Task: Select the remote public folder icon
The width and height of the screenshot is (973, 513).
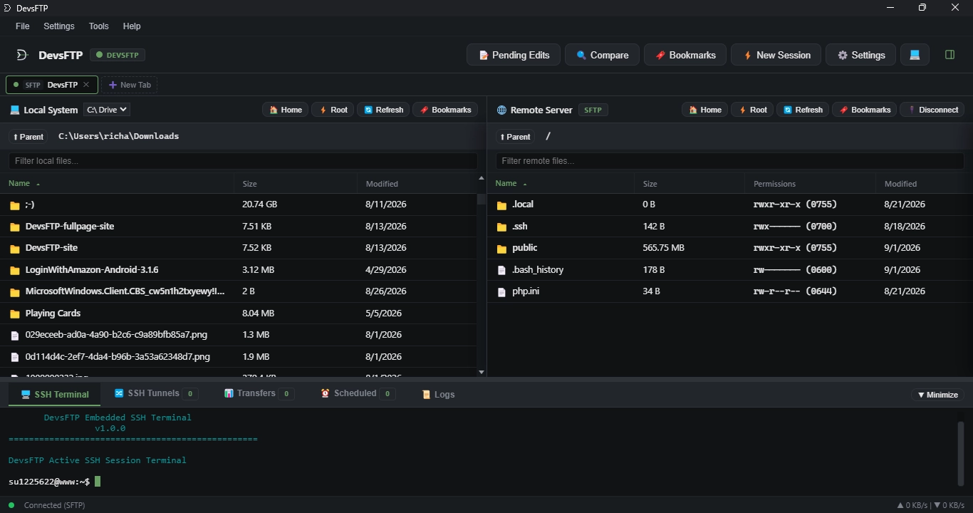Action: (501, 249)
